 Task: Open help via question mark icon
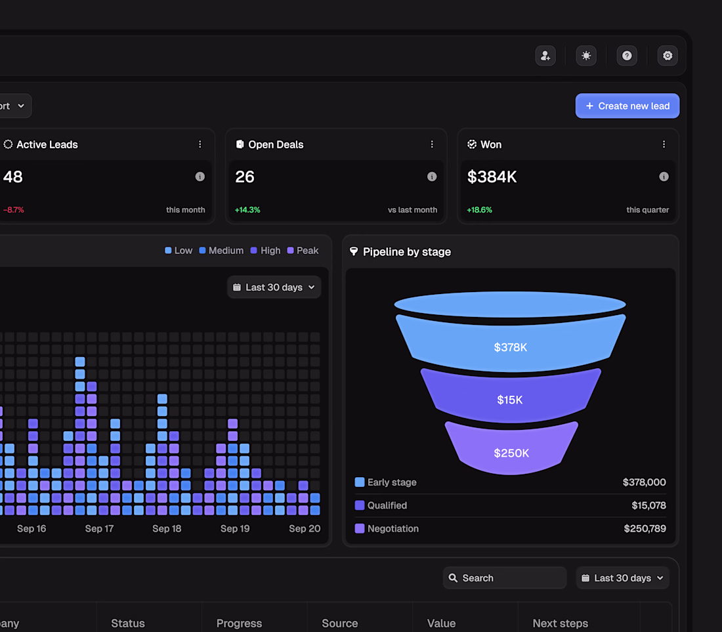coord(627,56)
